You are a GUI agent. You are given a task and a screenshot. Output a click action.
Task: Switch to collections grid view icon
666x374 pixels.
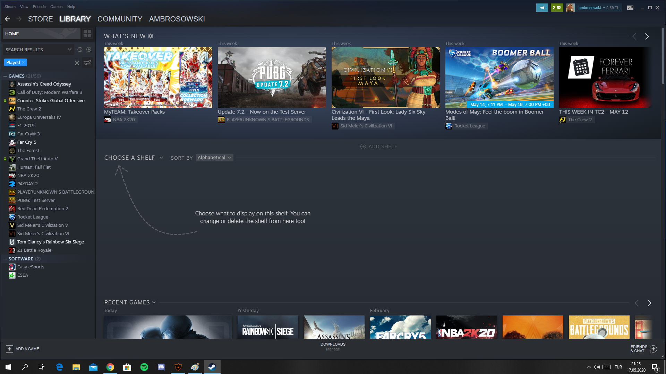tap(87, 34)
